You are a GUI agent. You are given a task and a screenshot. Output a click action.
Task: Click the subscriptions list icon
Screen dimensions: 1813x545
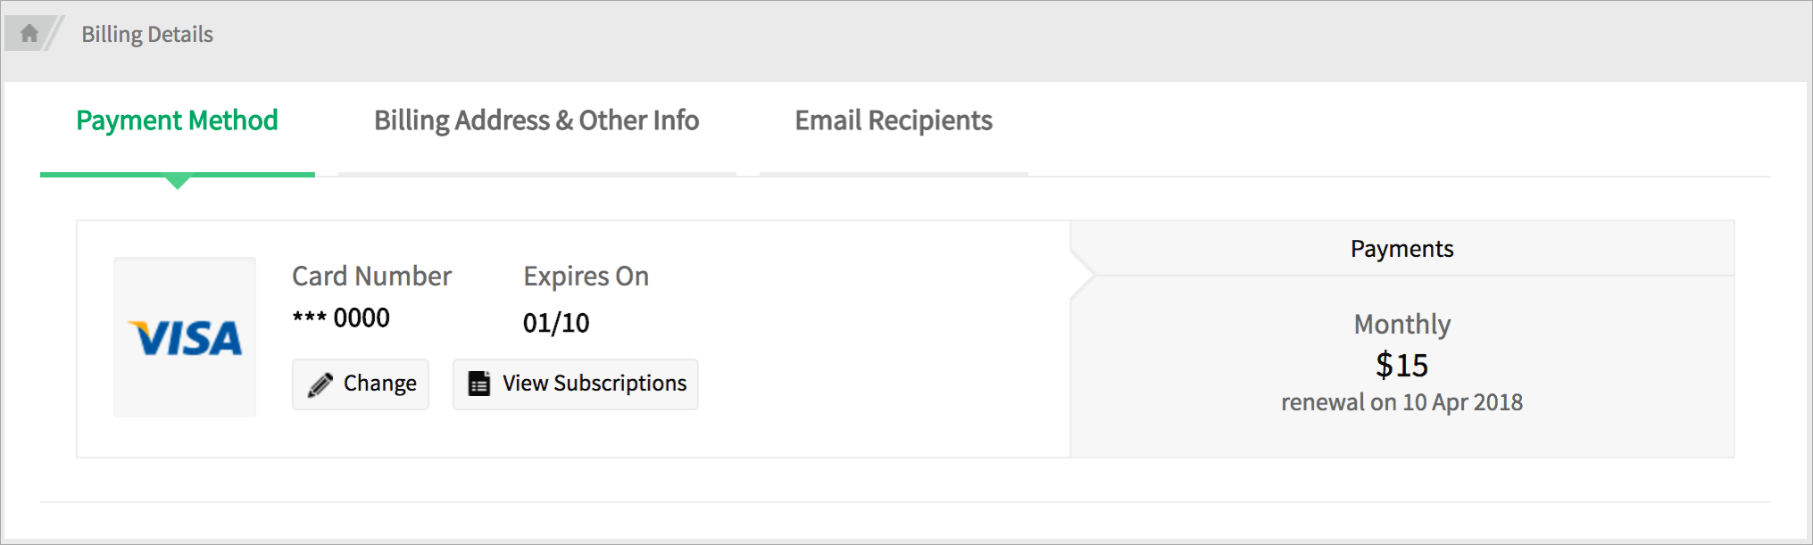click(479, 384)
